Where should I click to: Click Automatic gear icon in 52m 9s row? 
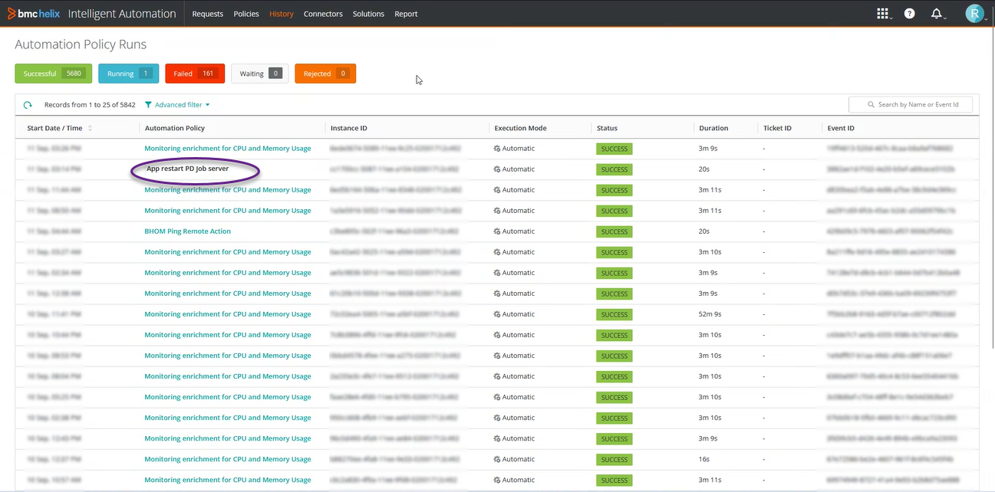click(497, 314)
